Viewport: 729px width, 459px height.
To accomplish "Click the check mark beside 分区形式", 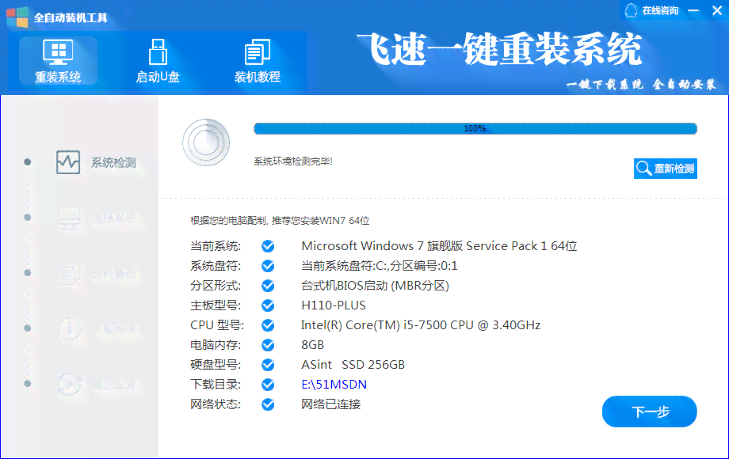I will (268, 286).
